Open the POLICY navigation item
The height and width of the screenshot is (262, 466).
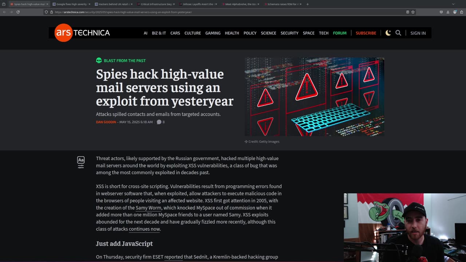tap(250, 33)
